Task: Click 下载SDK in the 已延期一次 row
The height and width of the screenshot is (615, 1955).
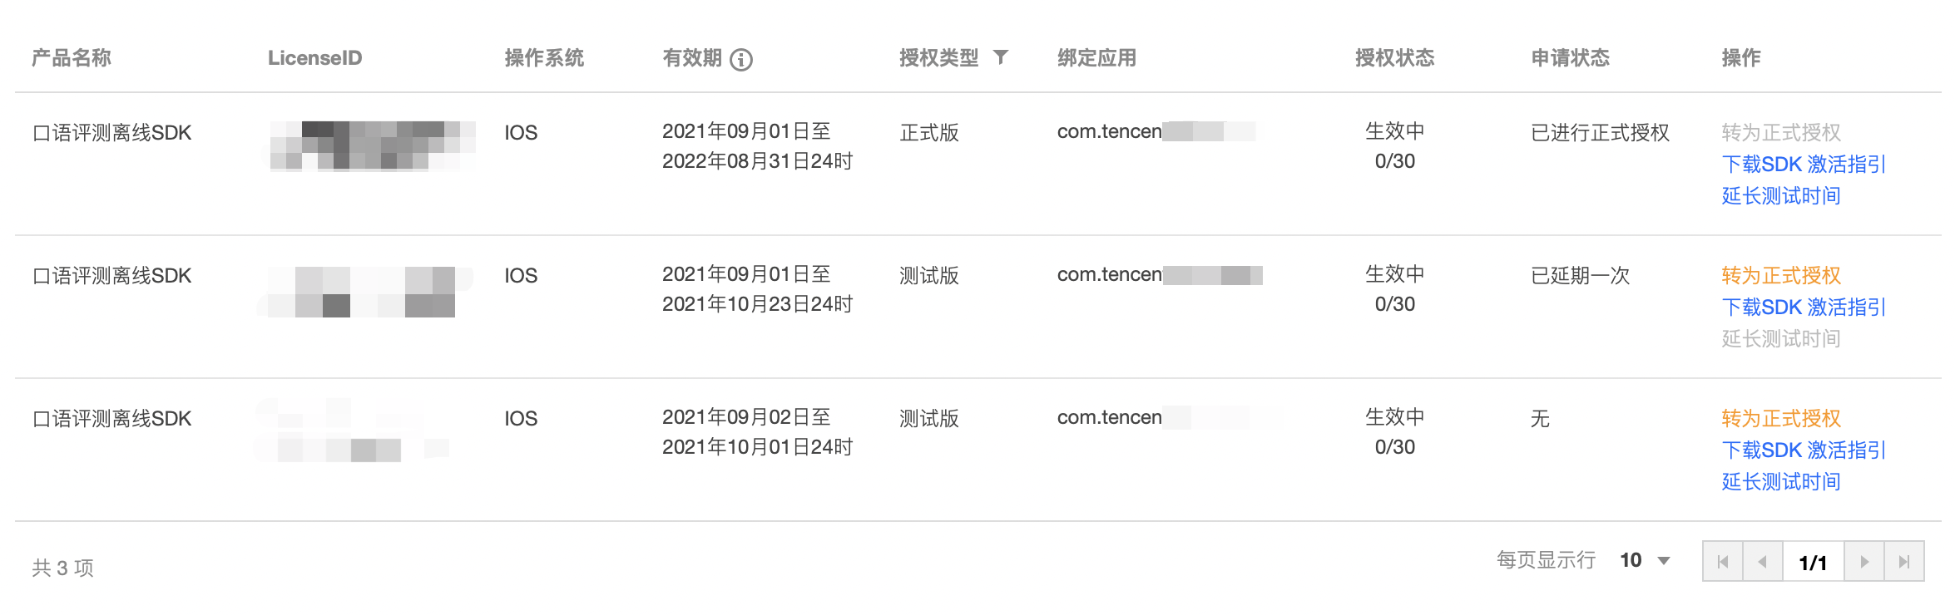Action: click(x=1761, y=307)
